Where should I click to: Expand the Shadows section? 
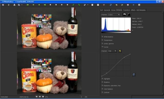(106, 82)
